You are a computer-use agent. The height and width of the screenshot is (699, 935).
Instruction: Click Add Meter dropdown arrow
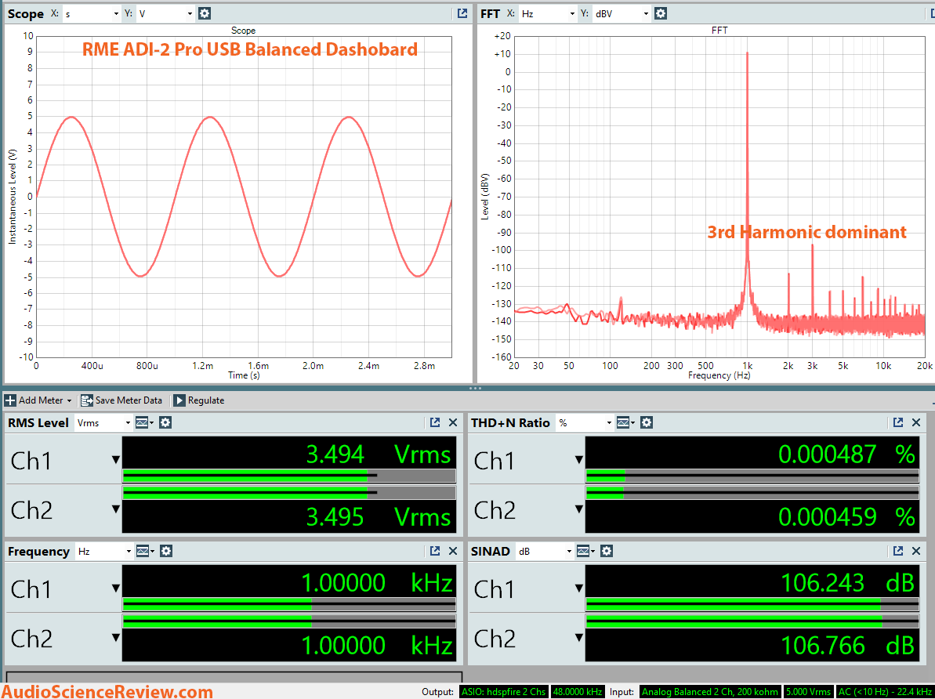(x=69, y=400)
